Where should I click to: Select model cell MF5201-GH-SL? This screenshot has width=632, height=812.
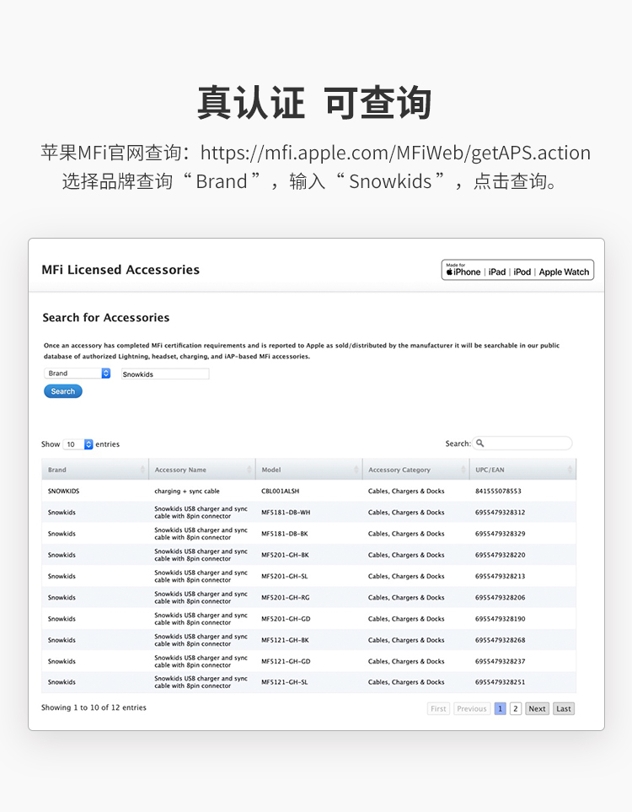click(285, 576)
